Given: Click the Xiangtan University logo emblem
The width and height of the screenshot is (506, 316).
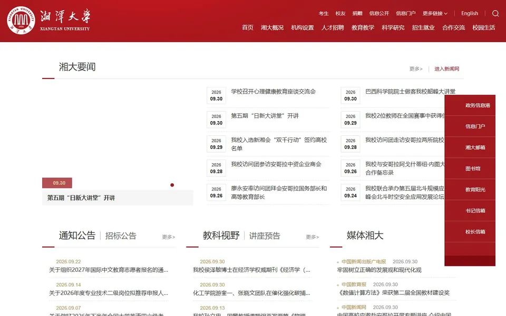Looking at the screenshot, I should click(x=21, y=21).
